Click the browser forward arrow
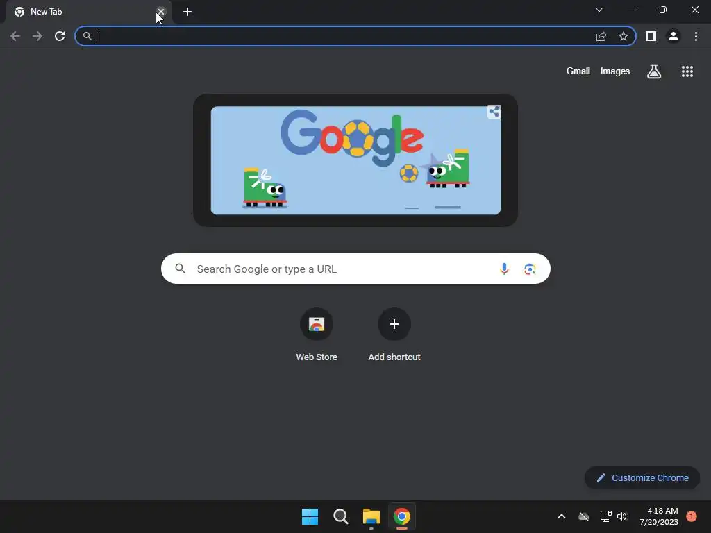This screenshot has width=711, height=533. (x=37, y=36)
